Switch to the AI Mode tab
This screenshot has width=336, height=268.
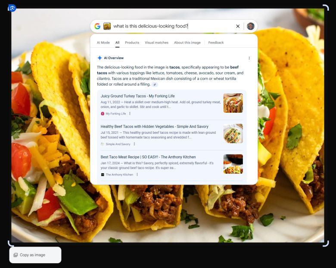(x=103, y=43)
